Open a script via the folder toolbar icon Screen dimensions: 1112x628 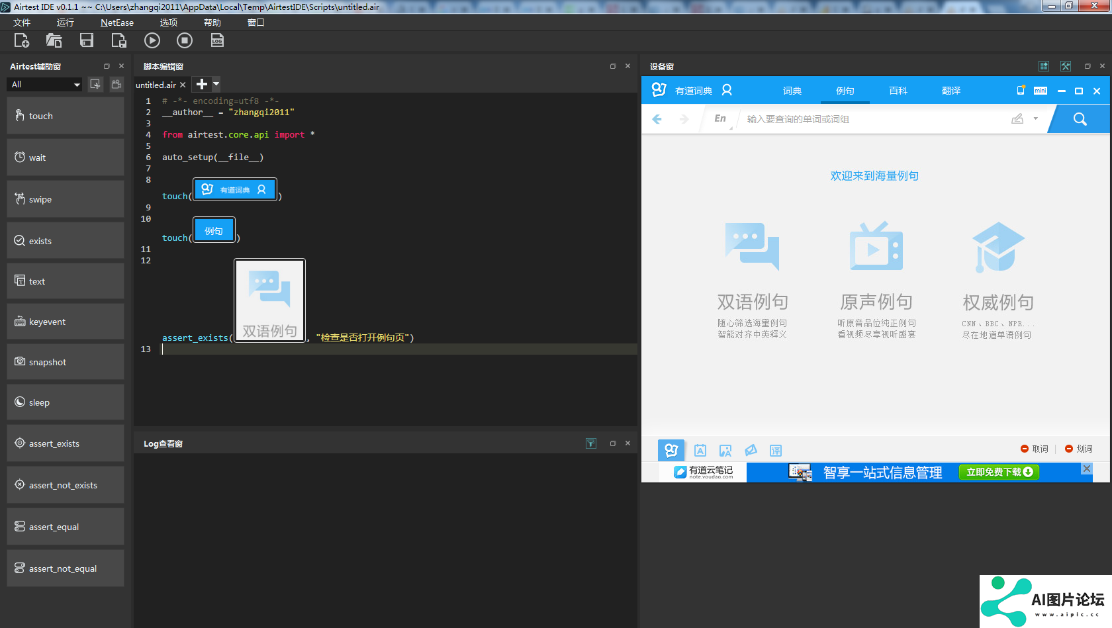coord(54,40)
